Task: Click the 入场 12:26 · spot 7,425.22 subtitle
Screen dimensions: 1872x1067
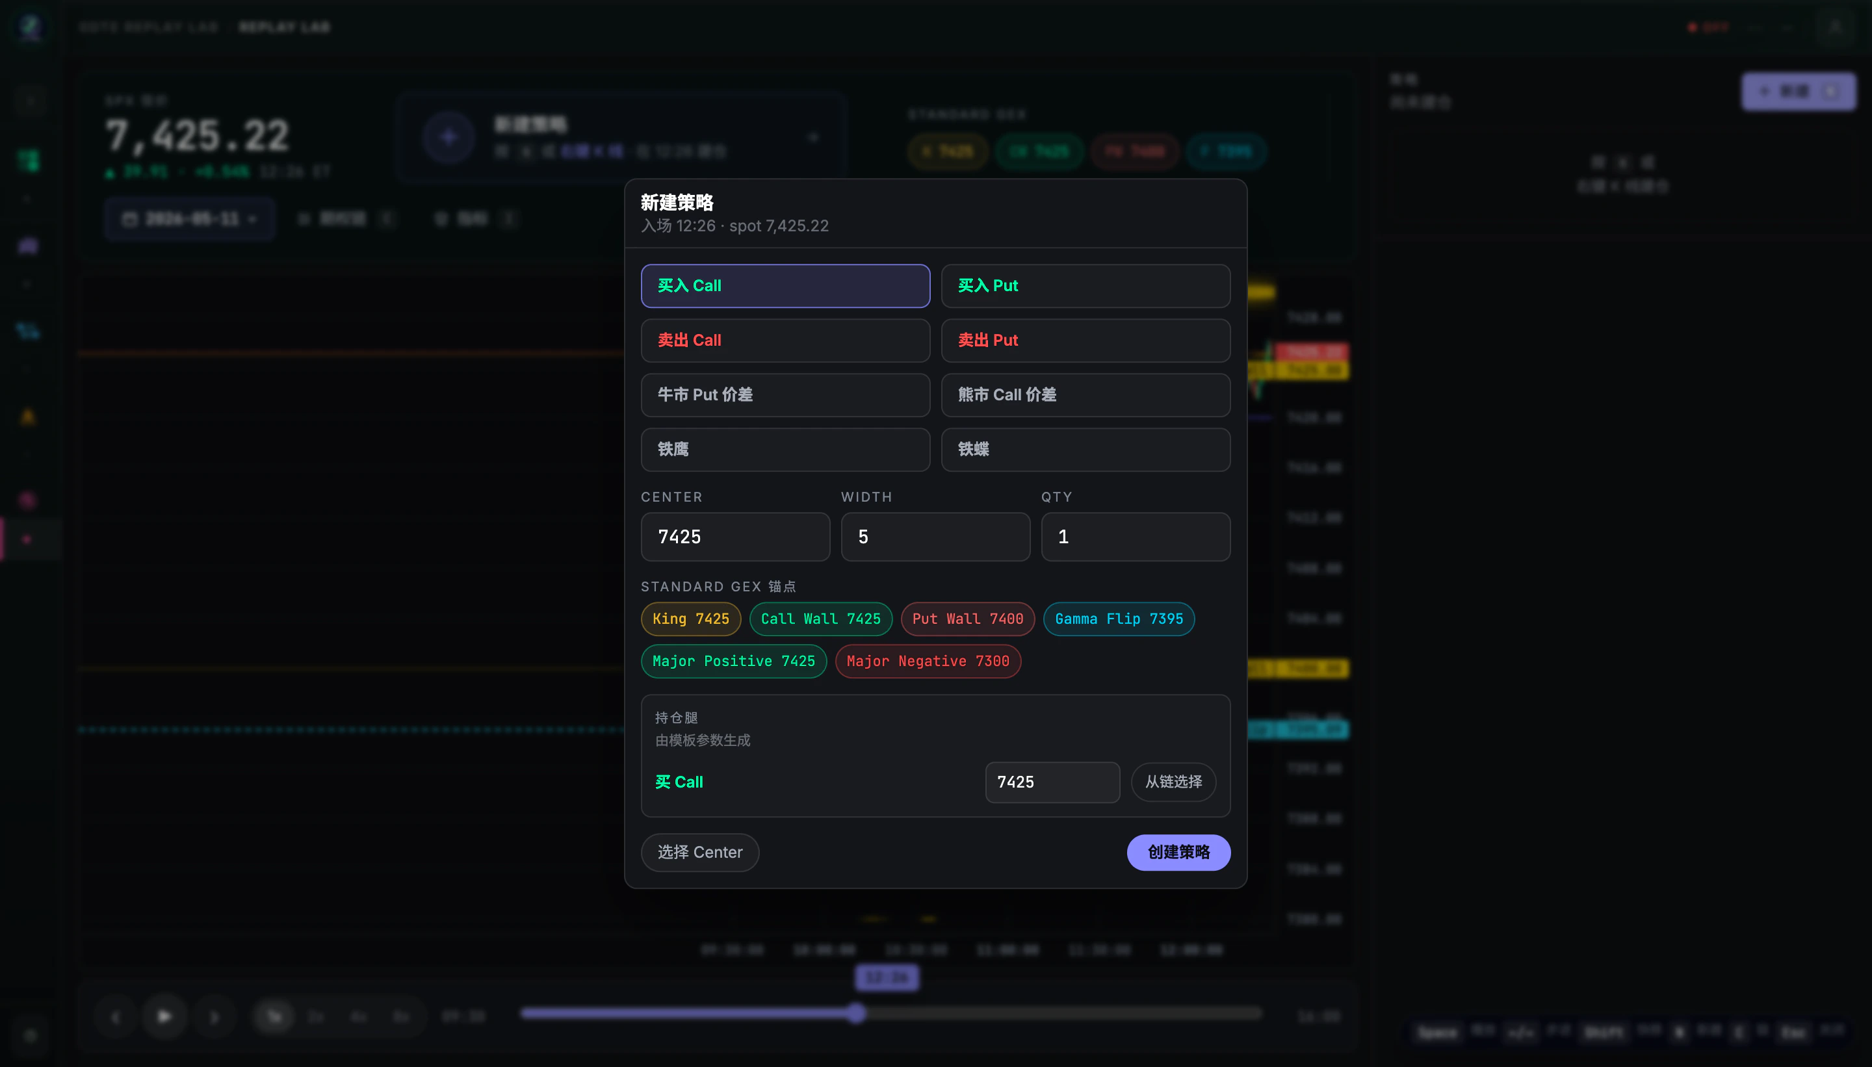Action: coord(735,226)
